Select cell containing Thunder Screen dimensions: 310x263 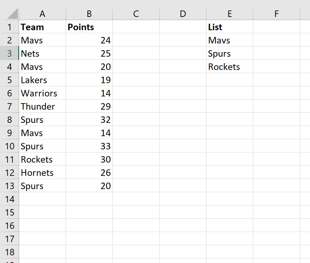(x=42, y=106)
